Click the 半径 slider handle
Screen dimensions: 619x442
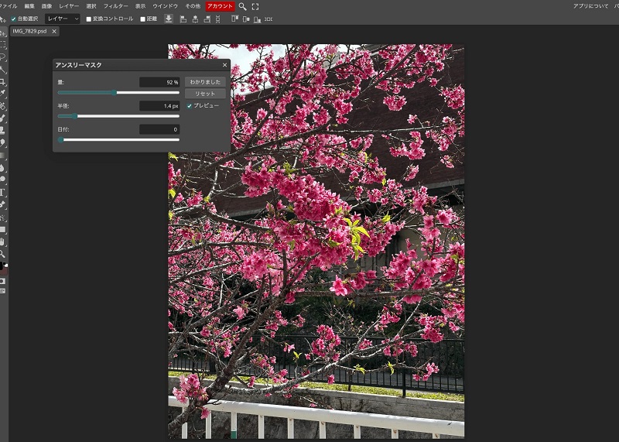(74, 116)
